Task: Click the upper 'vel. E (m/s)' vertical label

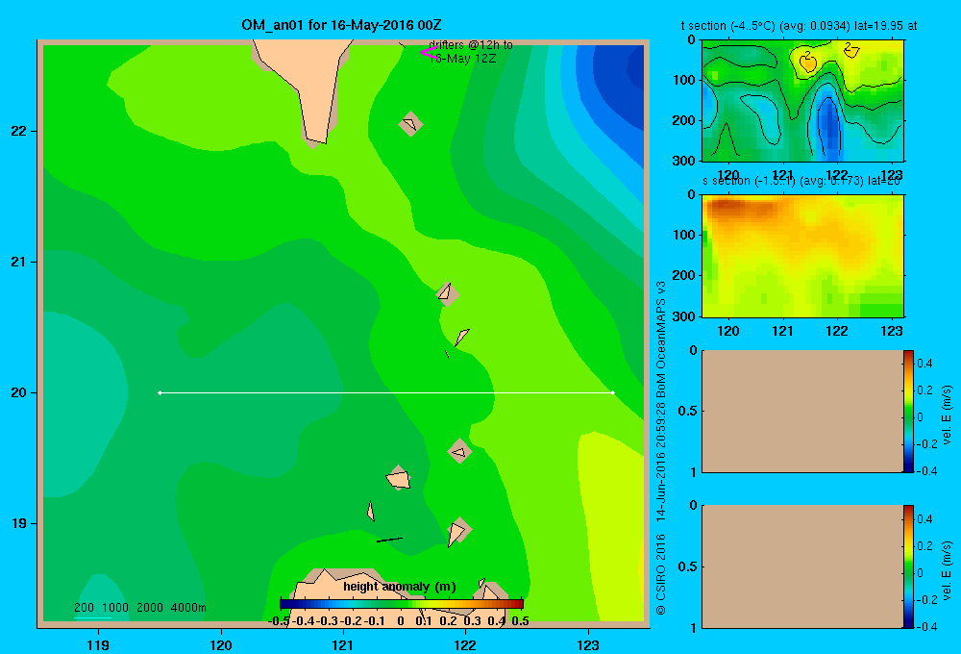Action: [947, 415]
